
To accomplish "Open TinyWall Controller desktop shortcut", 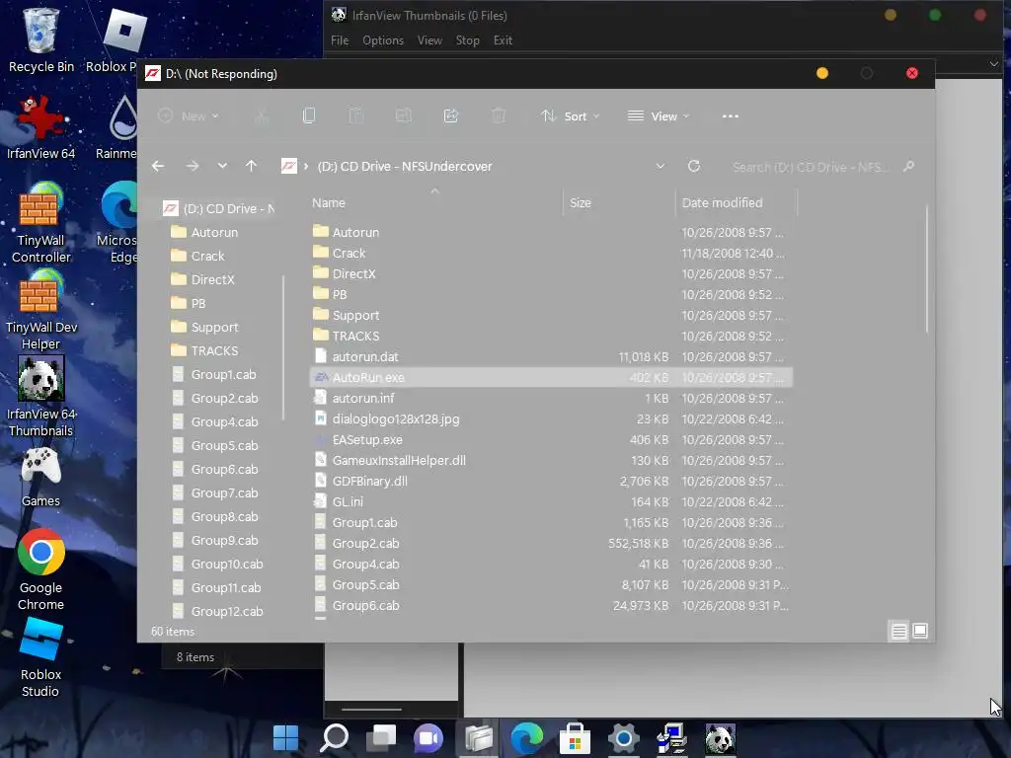I will 40,222.
